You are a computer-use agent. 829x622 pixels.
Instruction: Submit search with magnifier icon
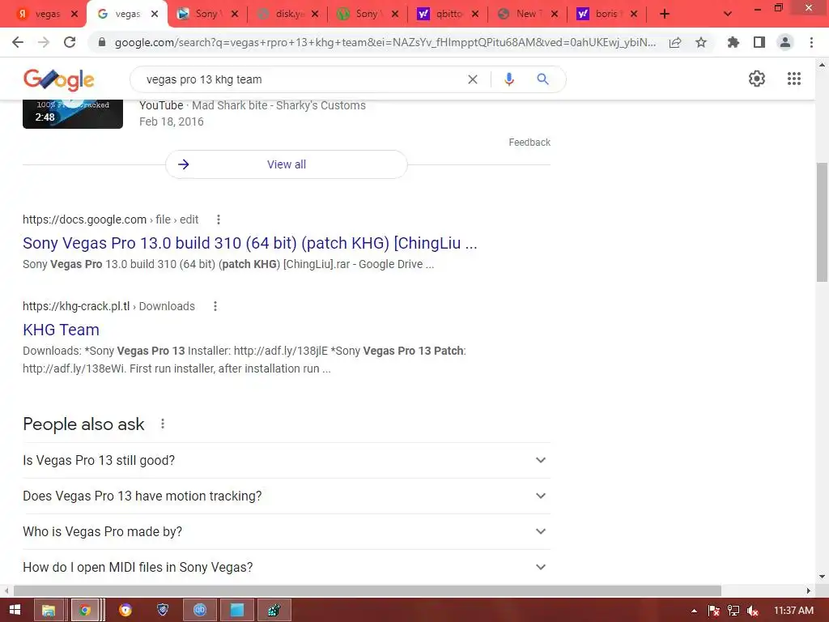(x=542, y=79)
